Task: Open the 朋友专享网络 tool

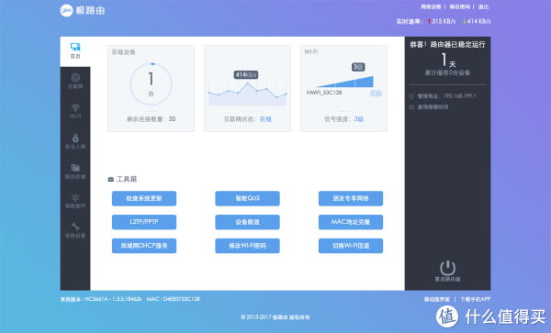Action: point(351,198)
